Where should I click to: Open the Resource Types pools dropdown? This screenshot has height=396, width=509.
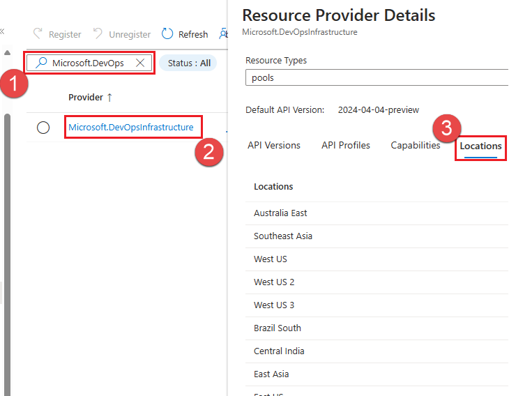[377, 77]
